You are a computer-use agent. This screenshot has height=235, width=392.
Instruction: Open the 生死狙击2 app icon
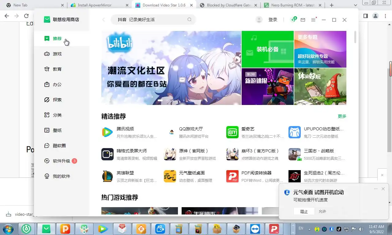click(295, 176)
